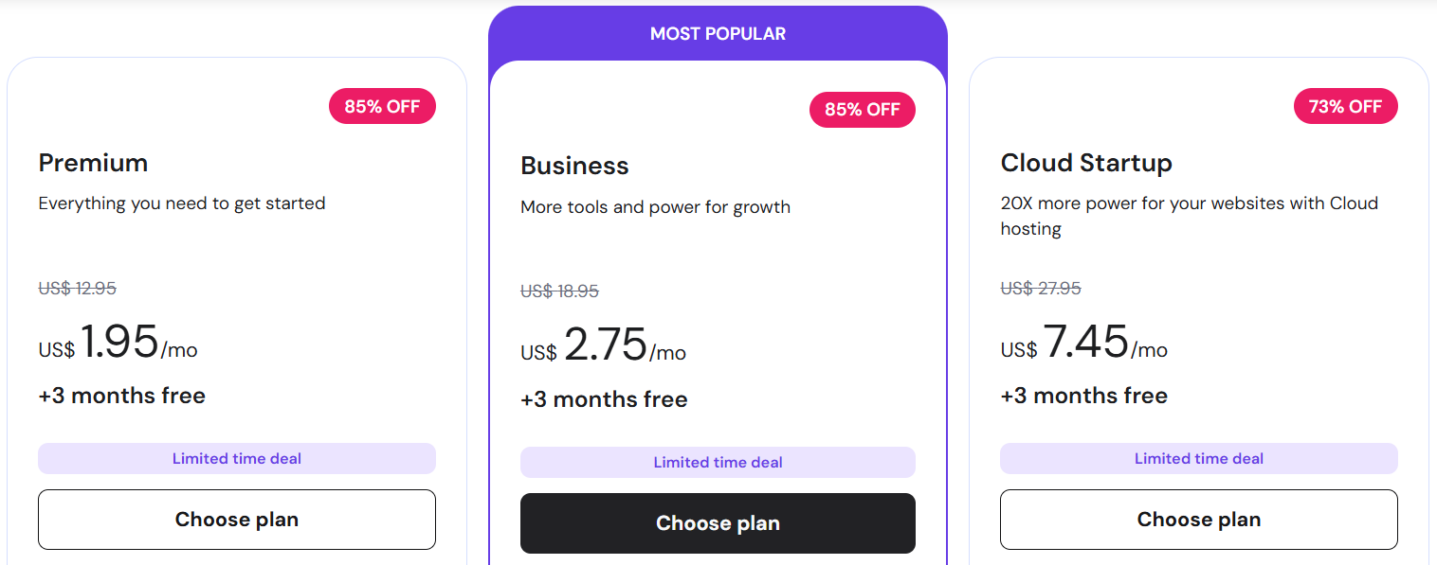
Task: Click the Business Limited time deal label
Action: coord(718,463)
